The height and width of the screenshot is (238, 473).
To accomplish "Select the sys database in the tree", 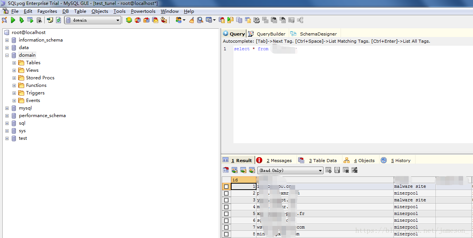I will [x=22, y=131].
